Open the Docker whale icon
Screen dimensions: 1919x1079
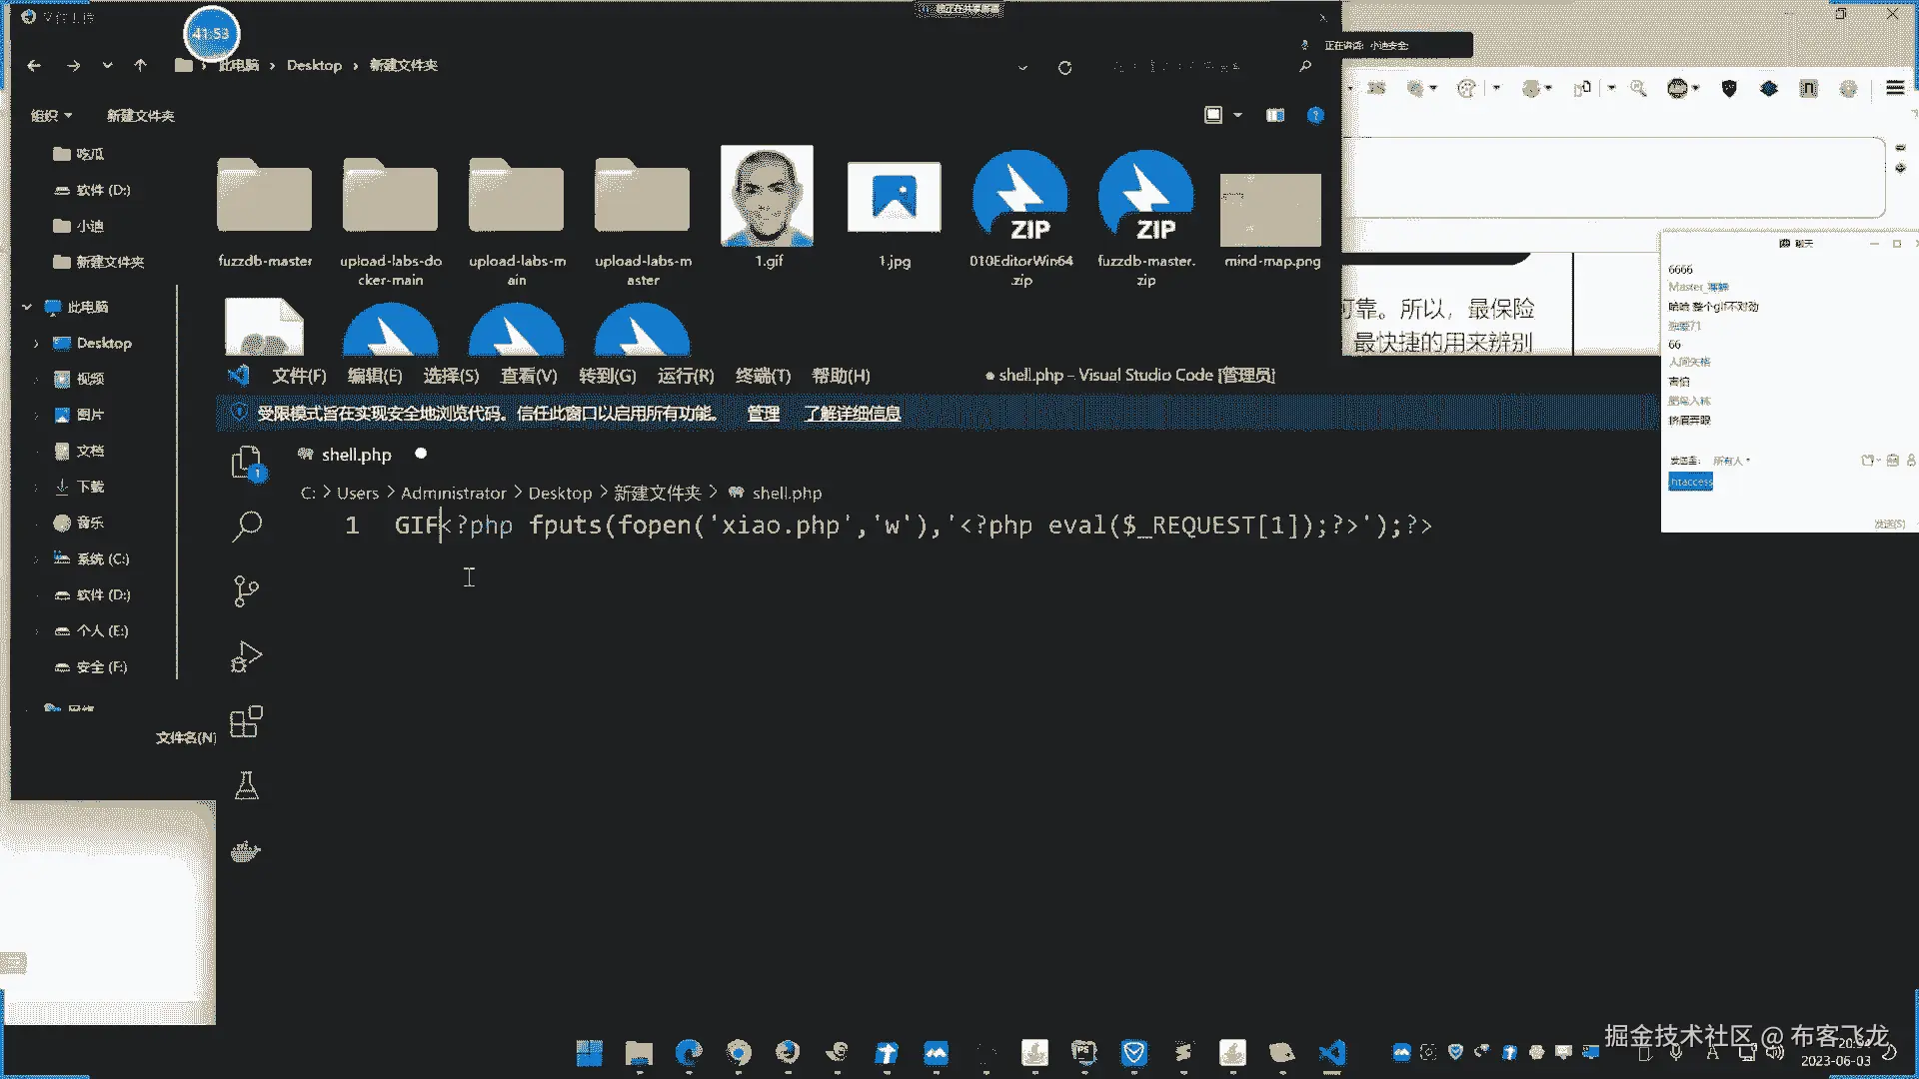coord(246,851)
